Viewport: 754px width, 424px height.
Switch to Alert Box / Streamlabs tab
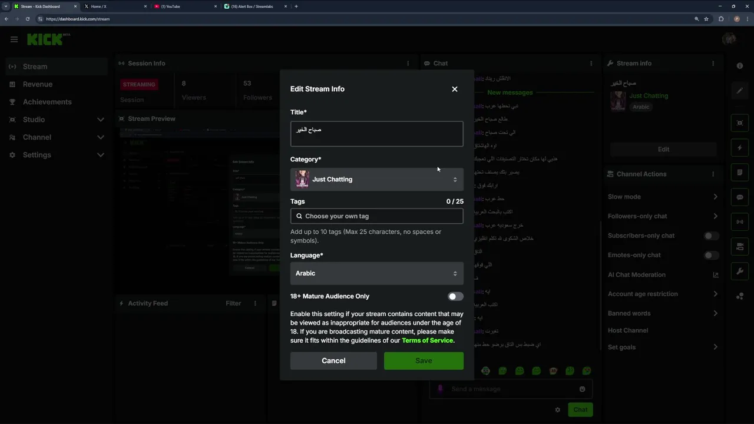click(255, 6)
